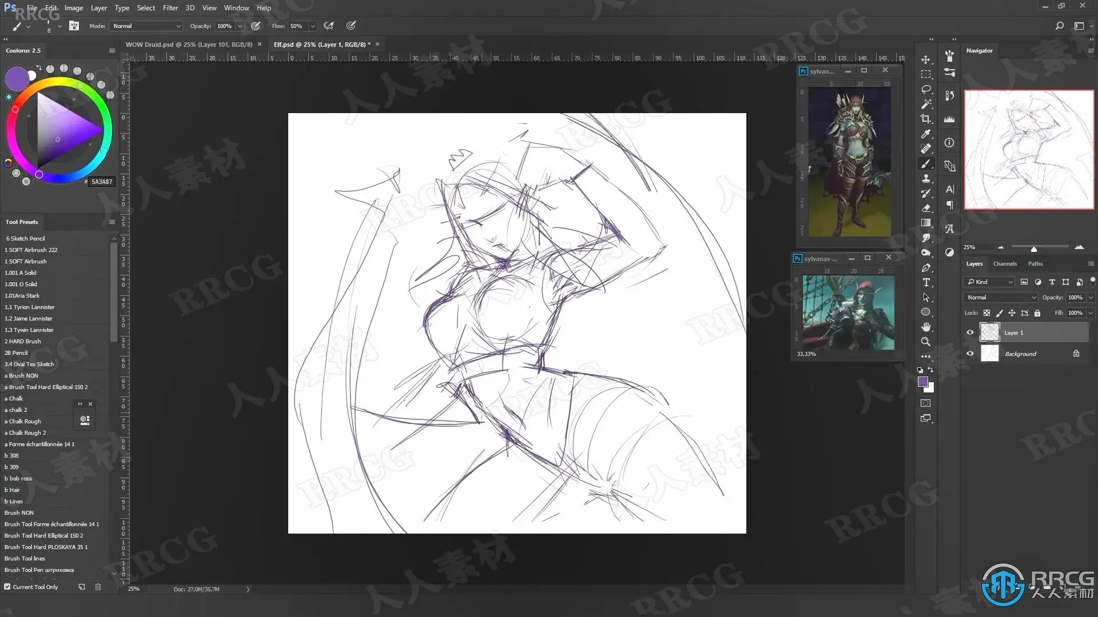This screenshot has height=617, width=1098.
Task: Select the Lasso tool
Action: coord(926,89)
